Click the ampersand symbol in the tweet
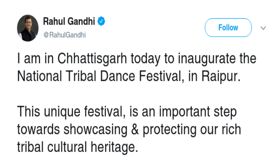 (x=135, y=129)
